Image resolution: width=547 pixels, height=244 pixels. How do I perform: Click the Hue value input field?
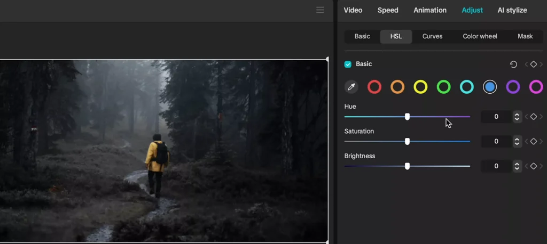(496, 117)
